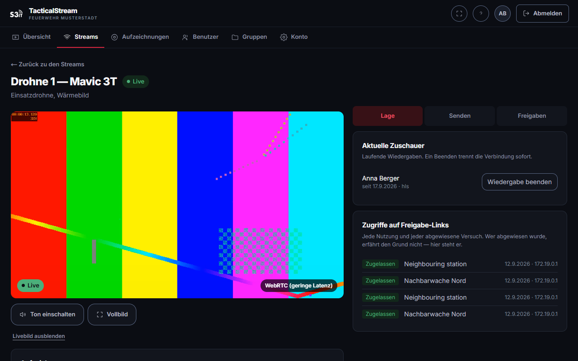Switch to the Senden panel tab
This screenshot has width=578, height=361.
pos(460,116)
